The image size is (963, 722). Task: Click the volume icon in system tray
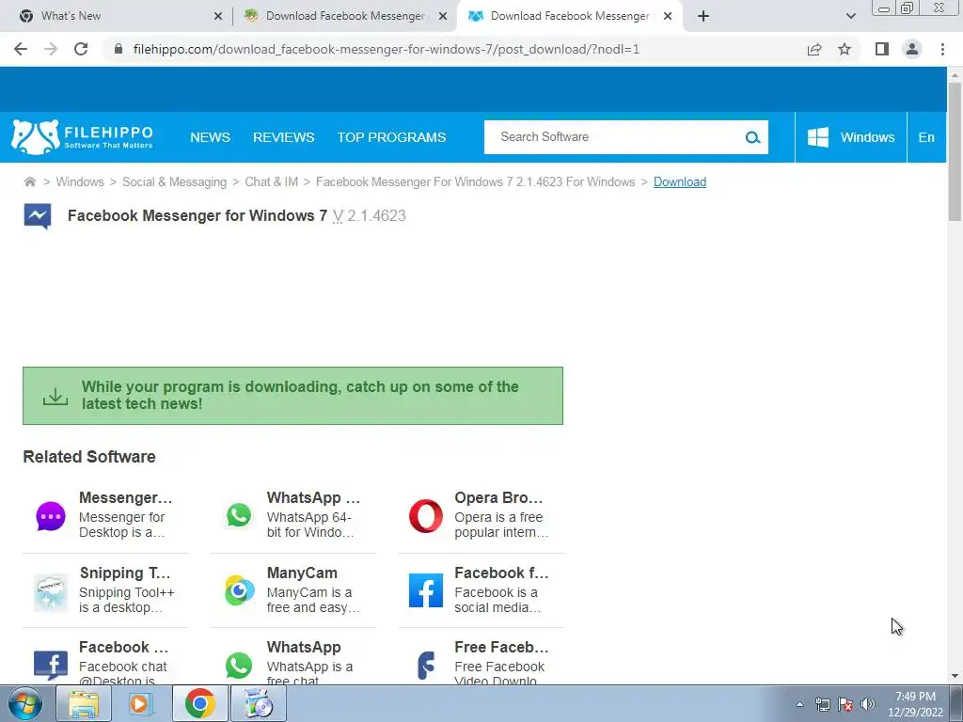tap(867, 704)
